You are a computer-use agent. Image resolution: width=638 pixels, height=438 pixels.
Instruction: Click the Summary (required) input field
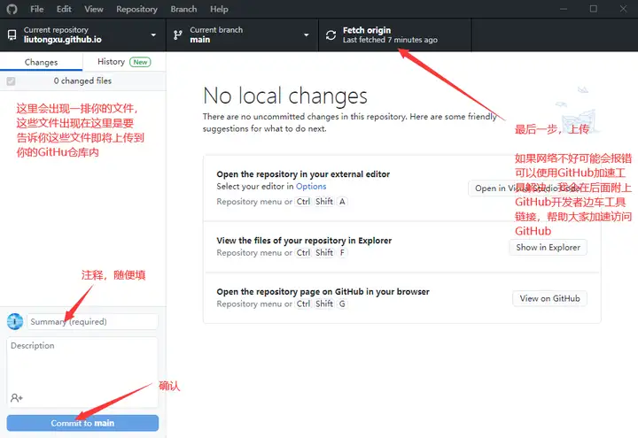(92, 321)
